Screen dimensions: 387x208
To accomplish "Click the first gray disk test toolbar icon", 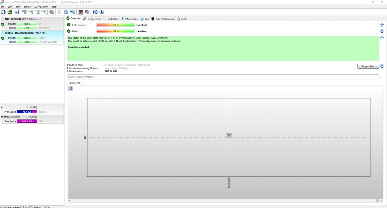I will [x=24, y=12].
